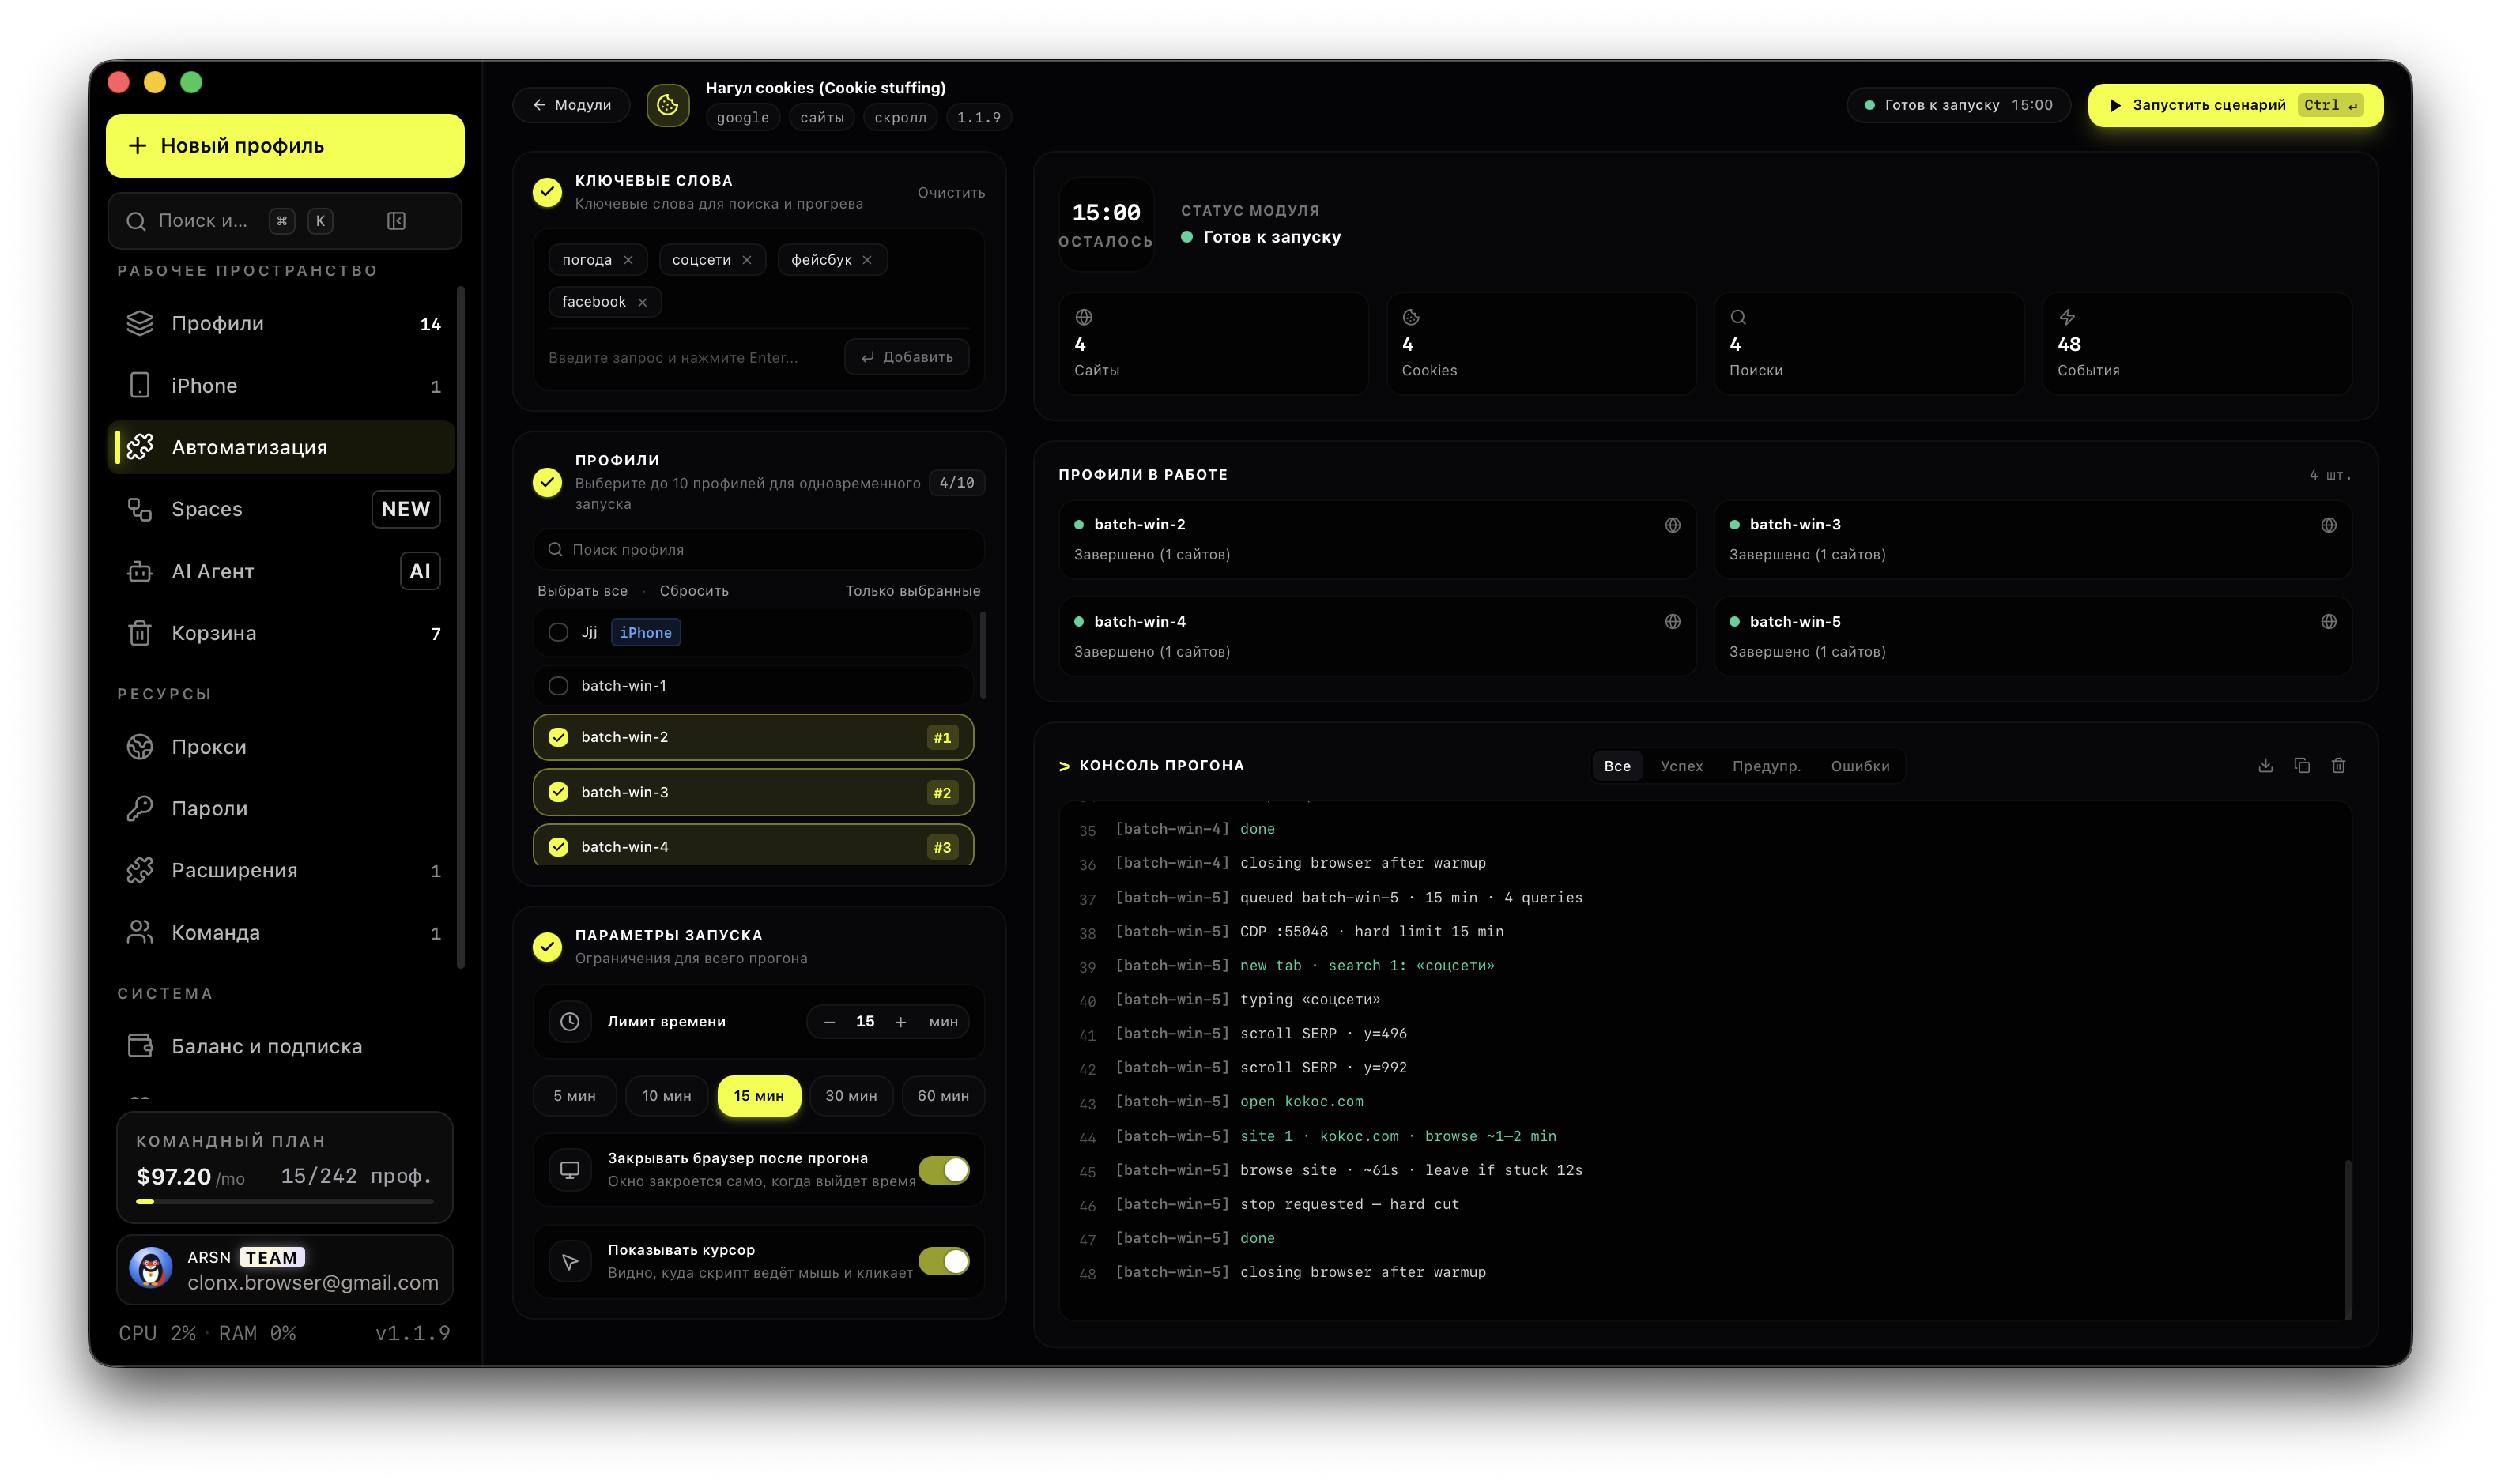
Task: Download console log via download icon
Action: coord(2265,766)
